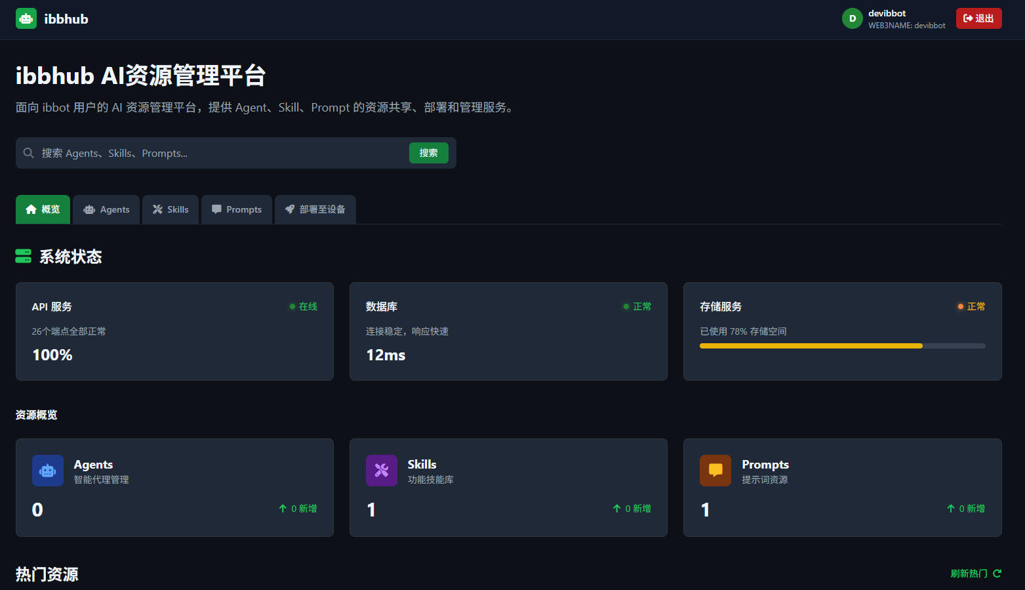Click the red 退出 logout button
Viewport: 1025px width, 590px height.
pyautogui.click(x=978, y=18)
